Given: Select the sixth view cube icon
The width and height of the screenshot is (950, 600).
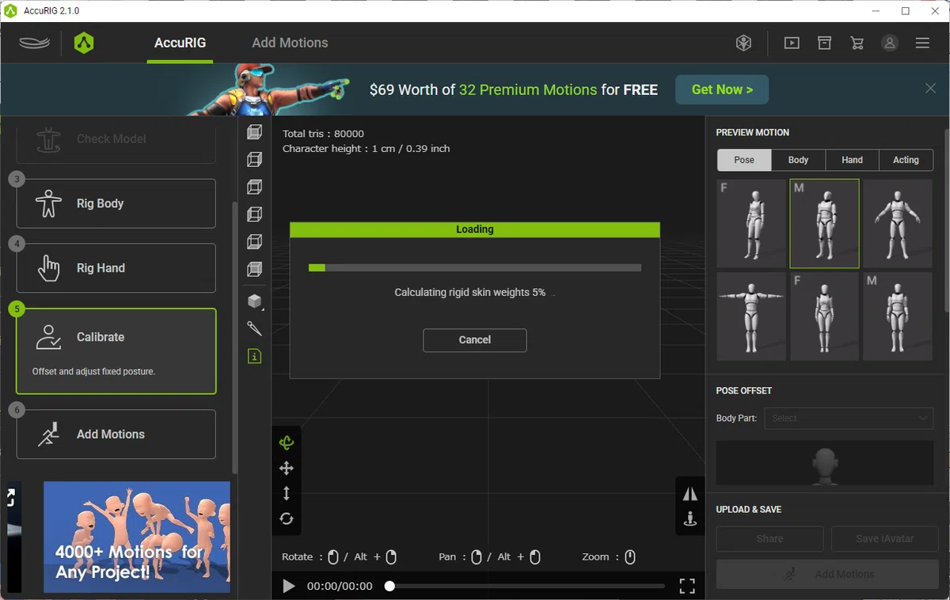Looking at the screenshot, I should [x=254, y=269].
